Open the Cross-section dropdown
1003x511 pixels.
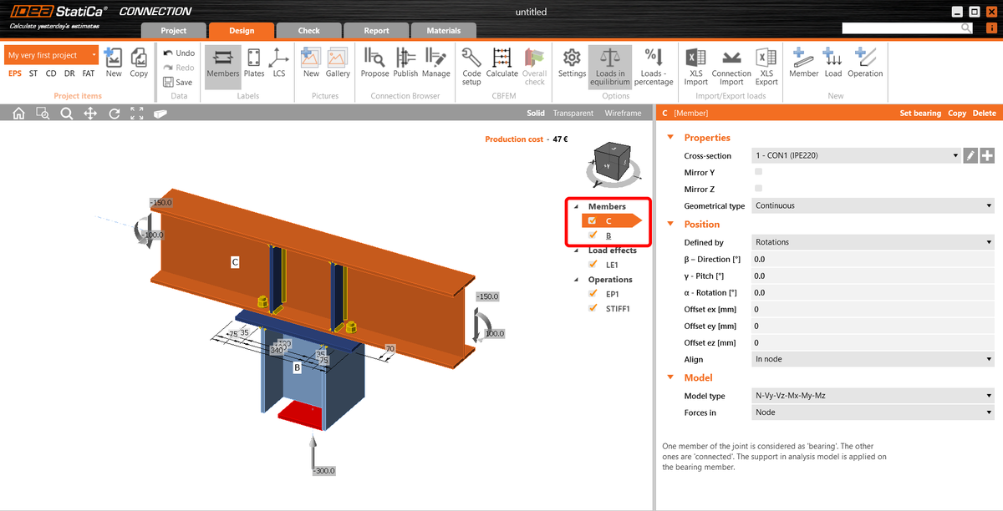click(955, 155)
